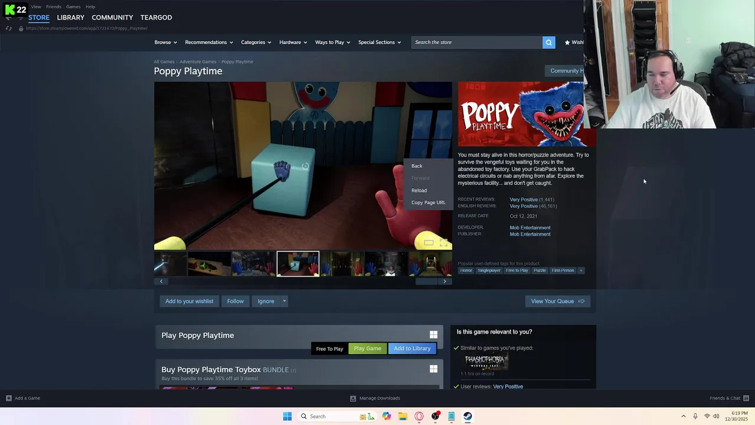The height and width of the screenshot is (425, 755).
Task: Click the Horror tag
Action: pyautogui.click(x=466, y=270)
